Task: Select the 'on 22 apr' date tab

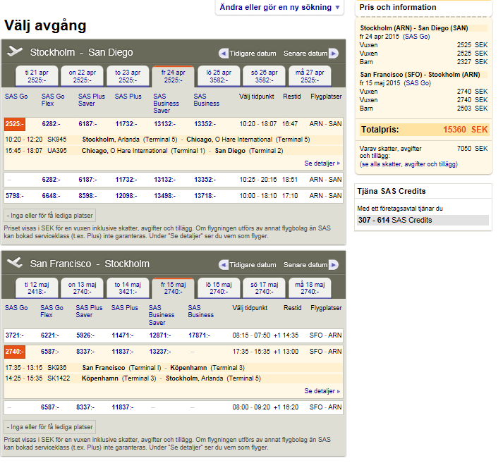Action: point(82,76)
